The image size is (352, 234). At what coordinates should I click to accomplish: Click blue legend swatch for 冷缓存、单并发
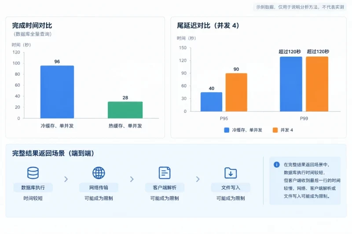[x=227, y=130]
